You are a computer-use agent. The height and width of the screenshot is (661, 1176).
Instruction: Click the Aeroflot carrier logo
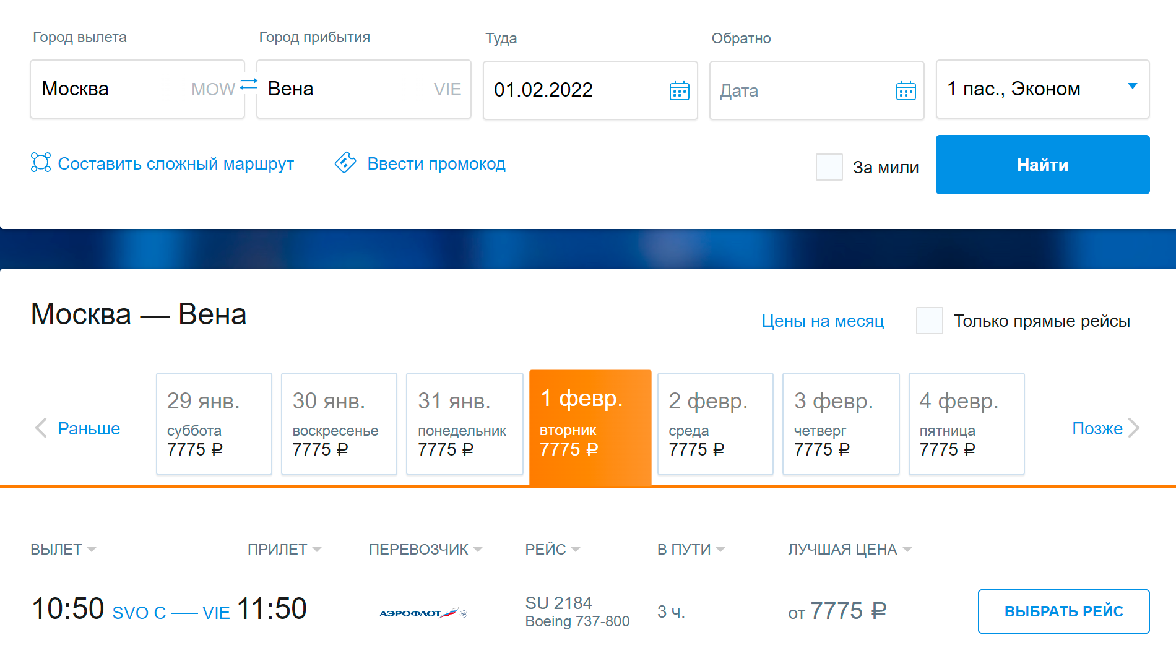click(x=423, y=613)
